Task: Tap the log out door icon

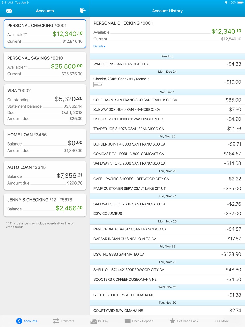Action: [x=83, y=11]
